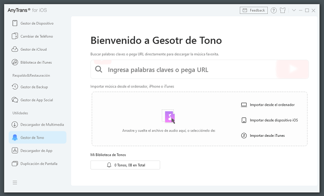
Task: Click the Descargador de App store icon
Action: tap(15, 151)
